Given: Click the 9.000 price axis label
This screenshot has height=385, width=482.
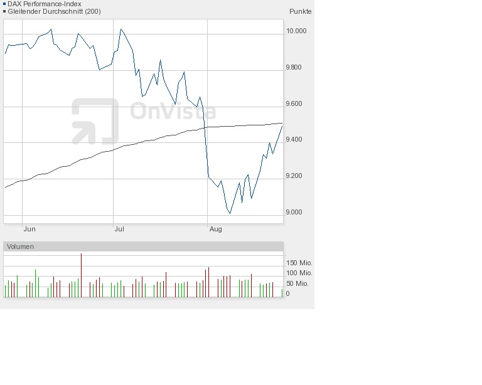Looking at the screenshot, I should (294, 212).
